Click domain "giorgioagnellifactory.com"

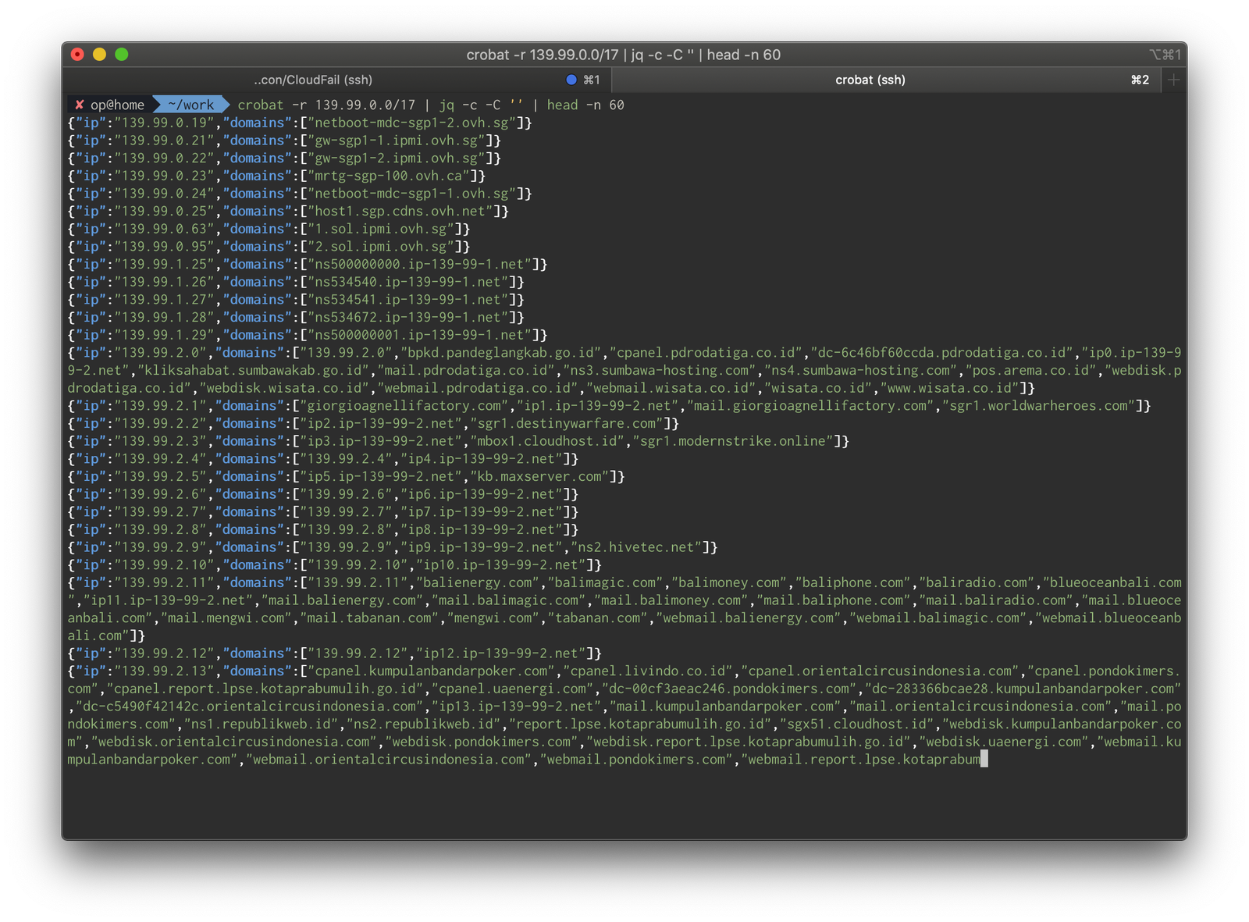click(407, 406)
